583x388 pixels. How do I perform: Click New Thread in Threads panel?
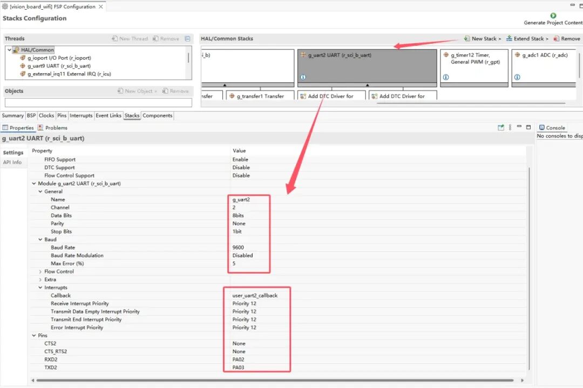(130, 39)
